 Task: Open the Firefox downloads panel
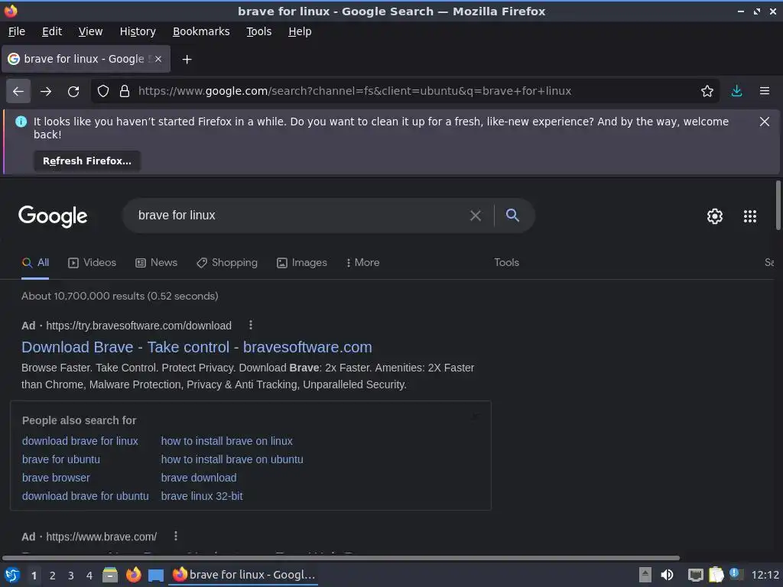tap(736, 91)
